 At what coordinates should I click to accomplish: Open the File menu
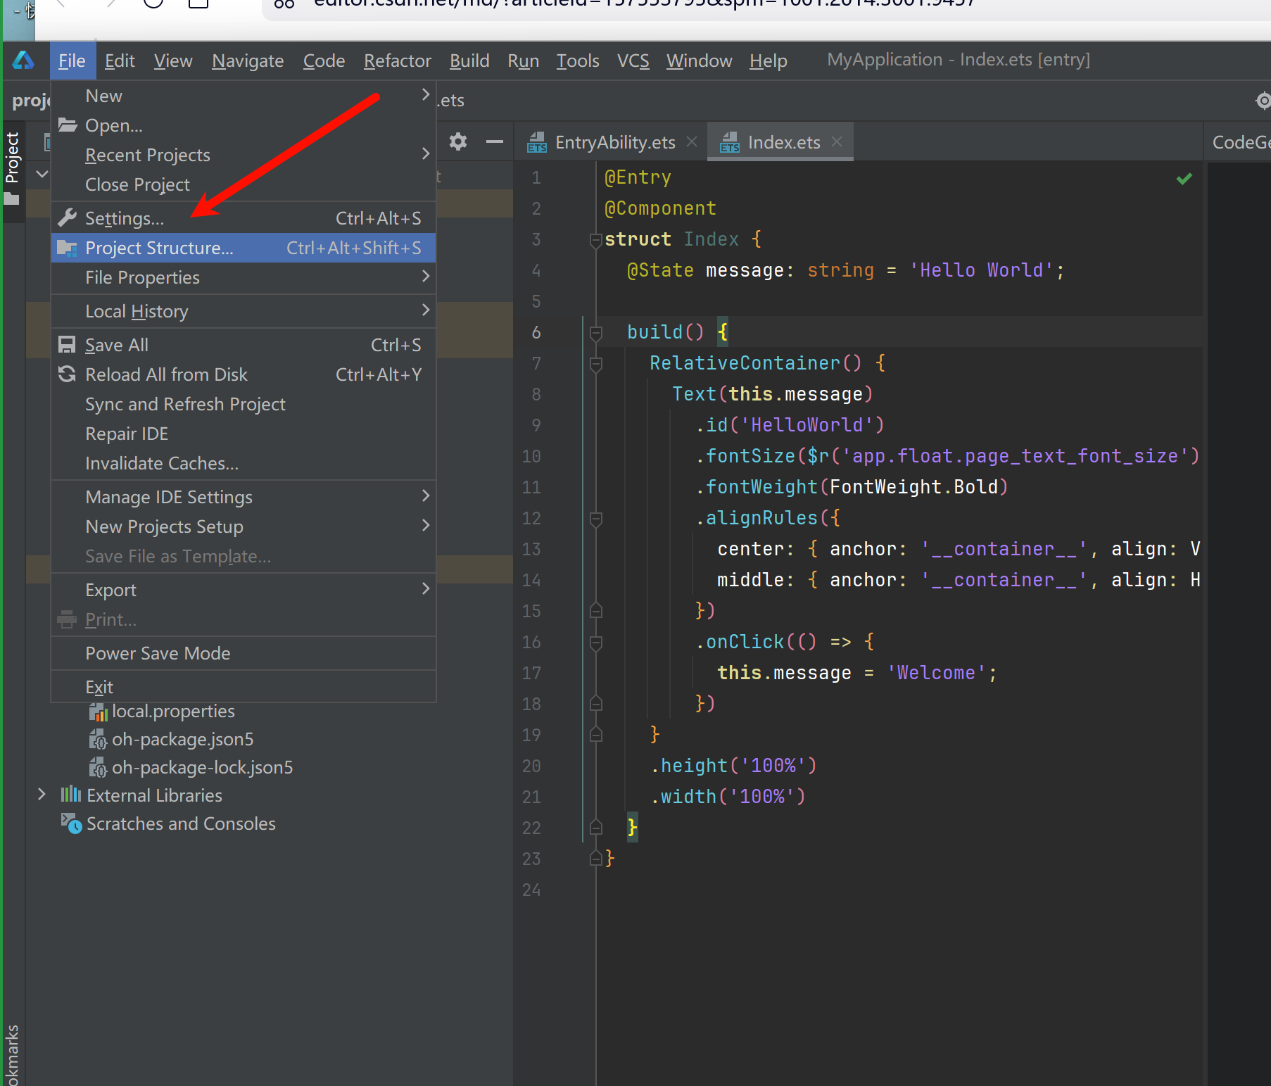72,61
